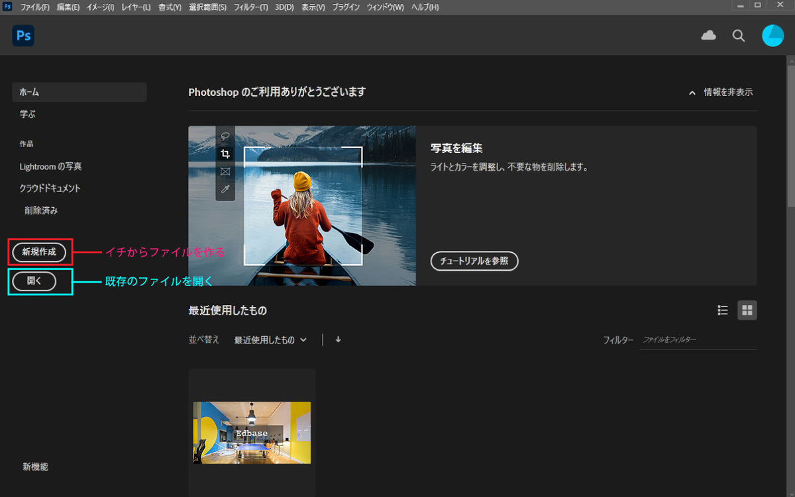Open the 表示(V) menu
This screenshot has width=795, height=497.
click(x=313, y=7)
